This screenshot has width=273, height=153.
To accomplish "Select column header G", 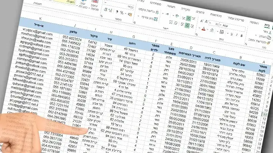I will click(x=133, y=37).
